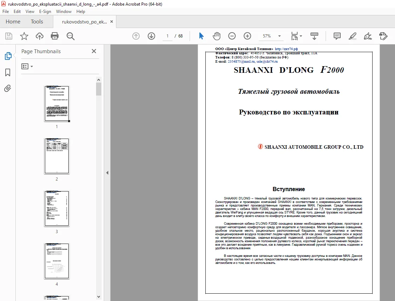Switch to the Home tab
Viewport: 395px width, 301px height.
(x=13, y=22)
